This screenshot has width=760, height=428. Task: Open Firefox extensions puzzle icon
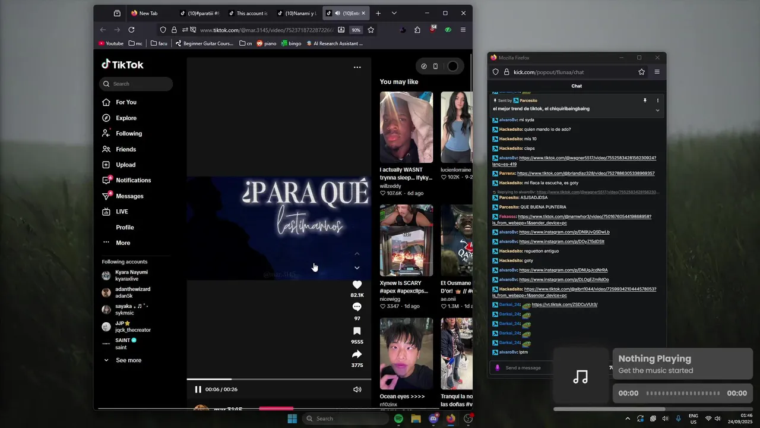417,30
